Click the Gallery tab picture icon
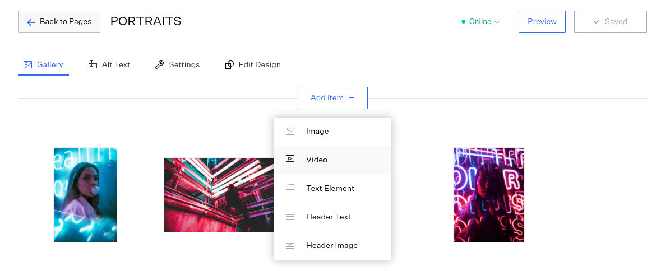The image size is (661, 271). 28,65
